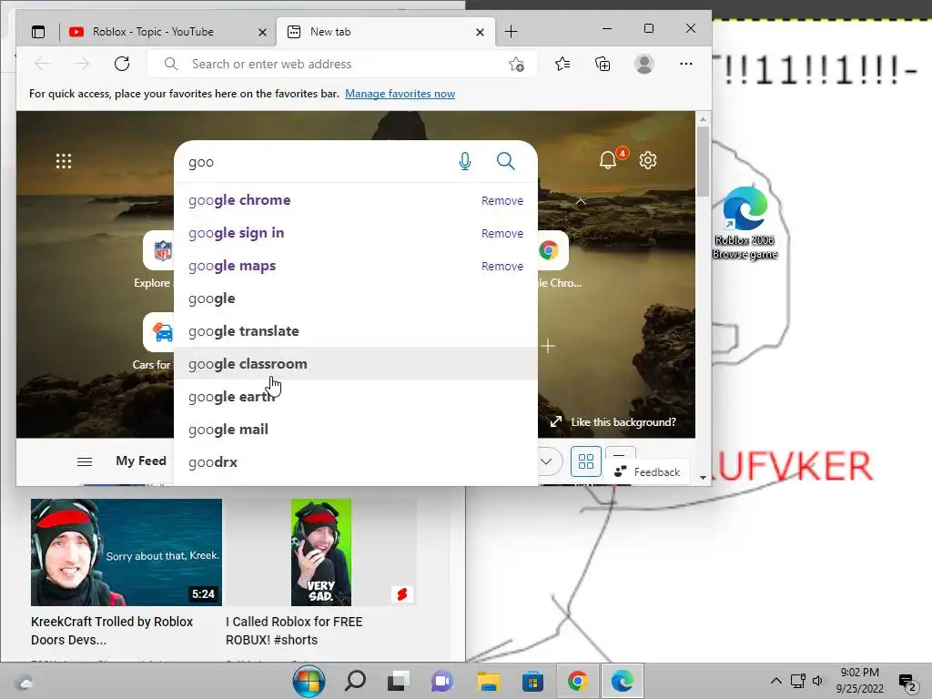Focus the Search or enter web address bar

342,64
